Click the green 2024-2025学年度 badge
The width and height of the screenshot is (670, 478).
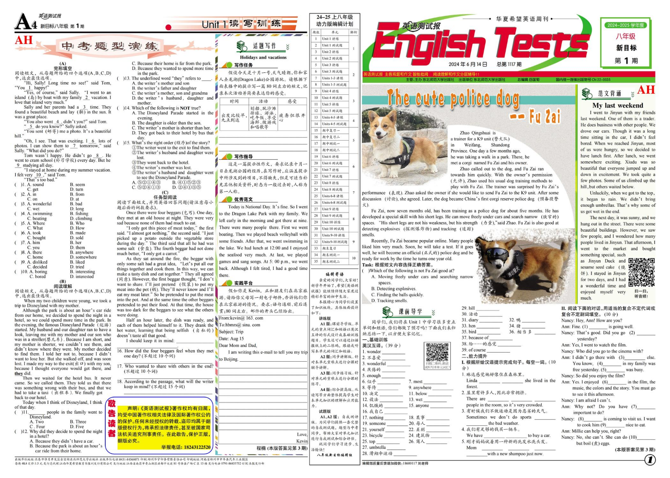[x=625, y=25]
